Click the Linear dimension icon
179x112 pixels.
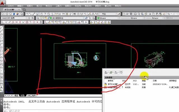pos(27,14)
